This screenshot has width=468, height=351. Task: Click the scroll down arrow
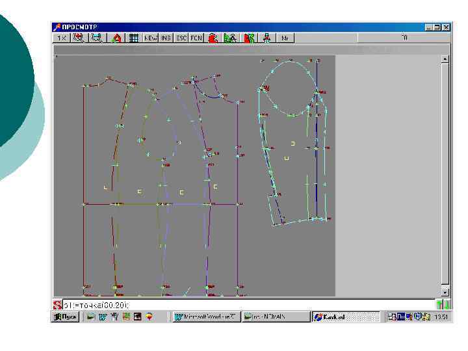pyautogui.click(x=445, y=292)
